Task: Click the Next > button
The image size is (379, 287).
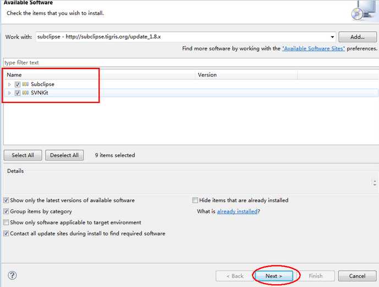Action: click(x=274, y=276)
